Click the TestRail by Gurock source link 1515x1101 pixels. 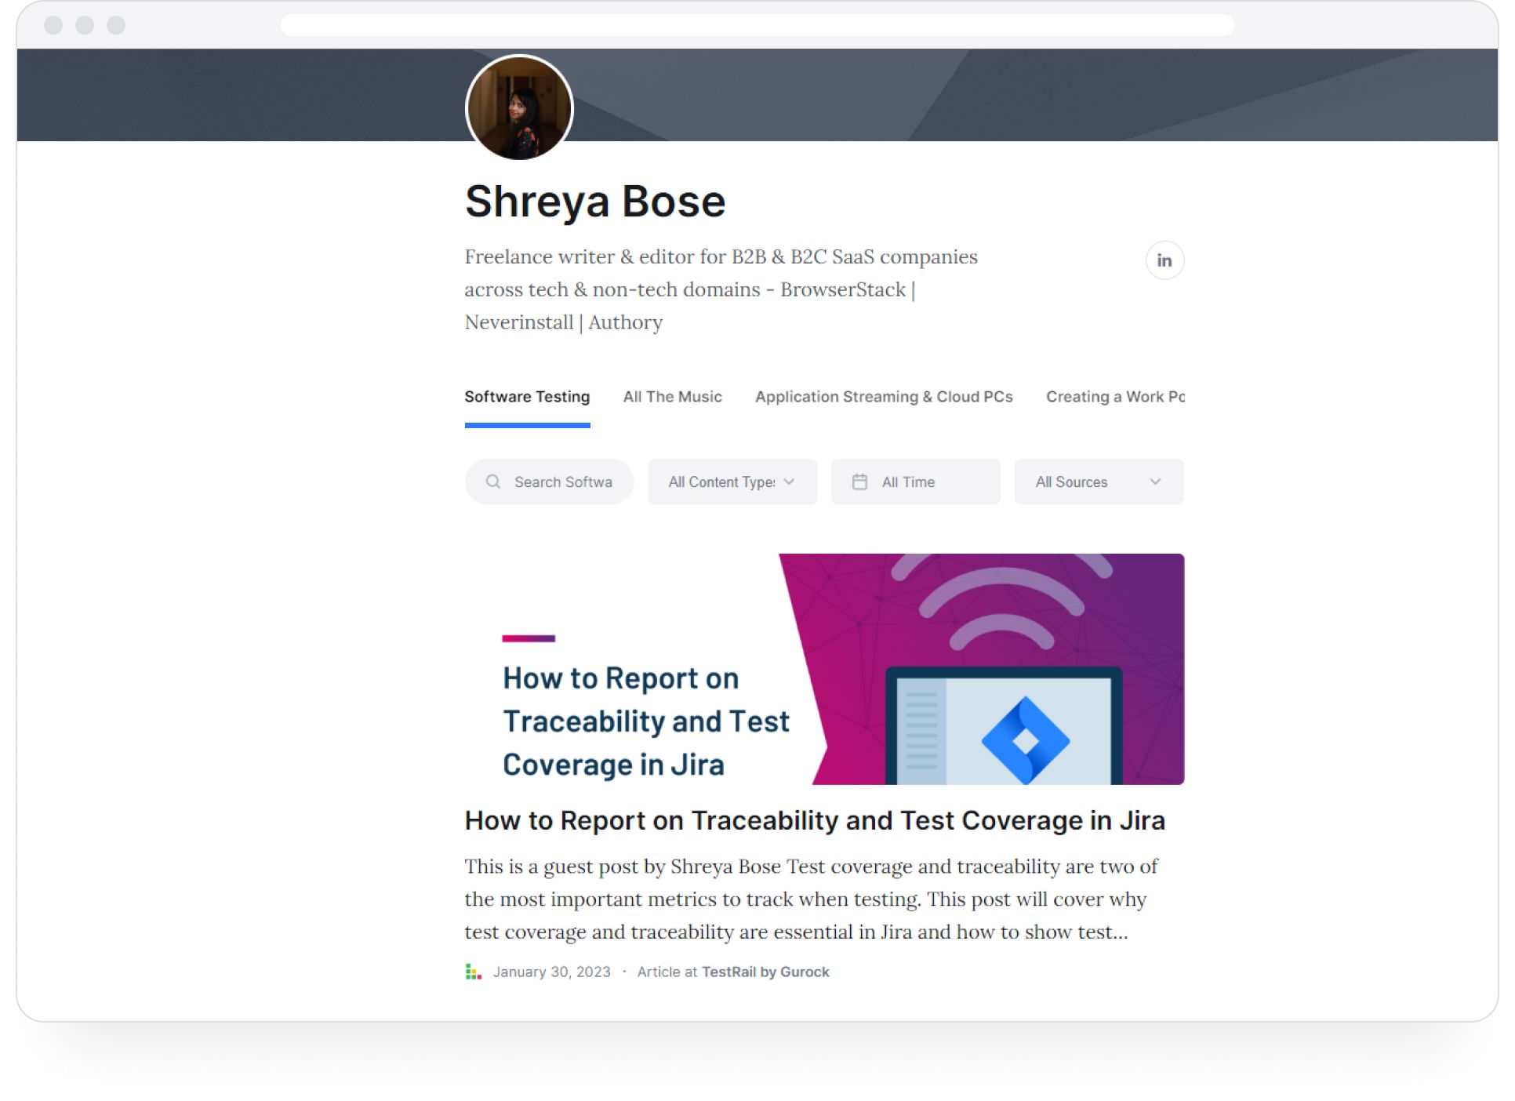tap(765, 972)
